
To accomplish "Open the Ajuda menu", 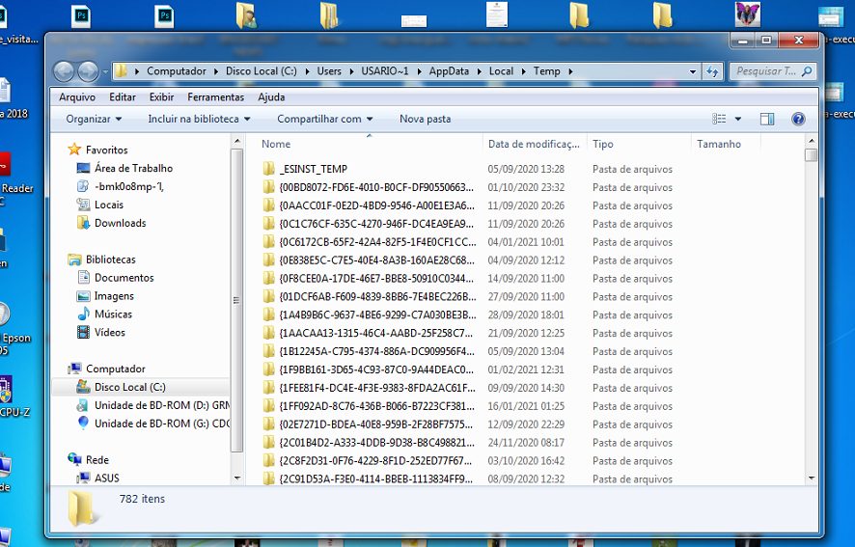I will pyautogui.click(x=271, y=97).
